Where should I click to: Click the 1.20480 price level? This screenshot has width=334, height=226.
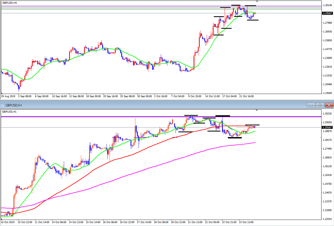[327, 85]
